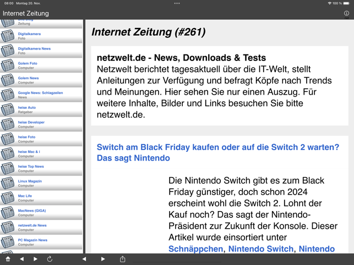Select the MacNews (GIGA) feed
Screen dimensions: 354x265
[41, 213]
